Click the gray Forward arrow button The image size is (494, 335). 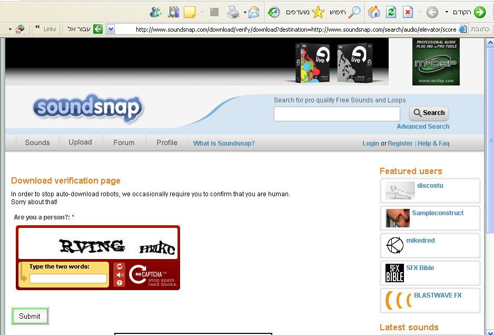(x=432, y=12)
